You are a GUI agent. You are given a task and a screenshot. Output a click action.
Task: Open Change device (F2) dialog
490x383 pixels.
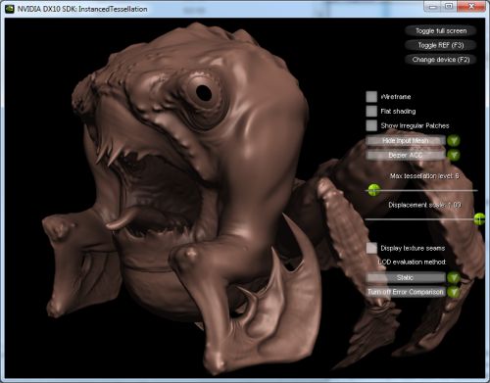click(x=440, y=60)
